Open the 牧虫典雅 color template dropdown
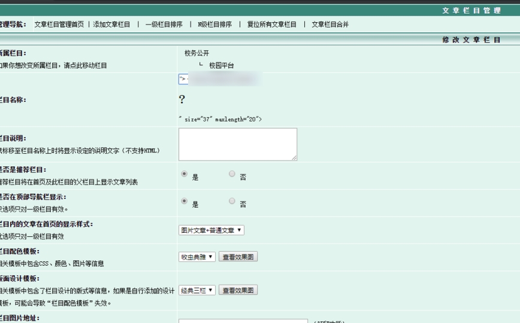The height and width of the screenshot is (323, 520). (x=196, y=257)
